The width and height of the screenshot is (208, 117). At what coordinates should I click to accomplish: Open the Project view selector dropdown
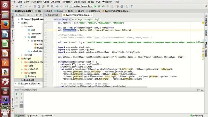click(x=21, y=15)
